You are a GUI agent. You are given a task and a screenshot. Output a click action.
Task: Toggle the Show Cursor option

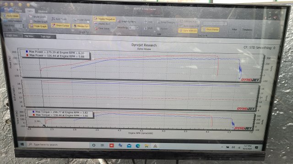(x=60, y=26)
